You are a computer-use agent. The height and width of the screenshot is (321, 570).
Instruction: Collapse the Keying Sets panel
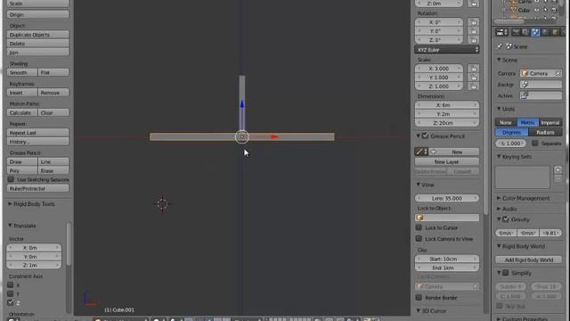pyautogui.click(x=499, y=157)
